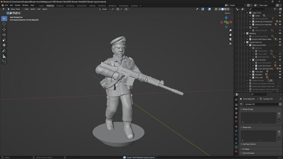Image resolution: width=283 pixels, height=159 pixels.
Task: Hide Walking with Rifle collection
Action: [280, 45]
